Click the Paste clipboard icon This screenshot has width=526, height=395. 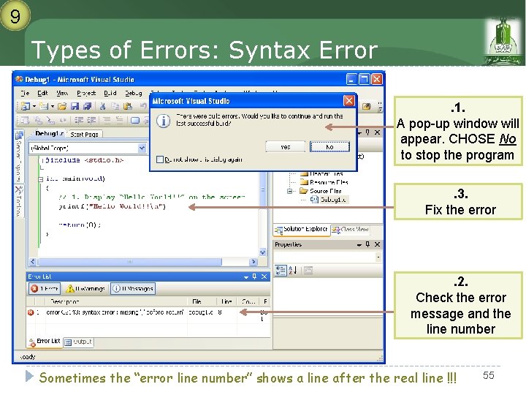(x=127, y=107)
